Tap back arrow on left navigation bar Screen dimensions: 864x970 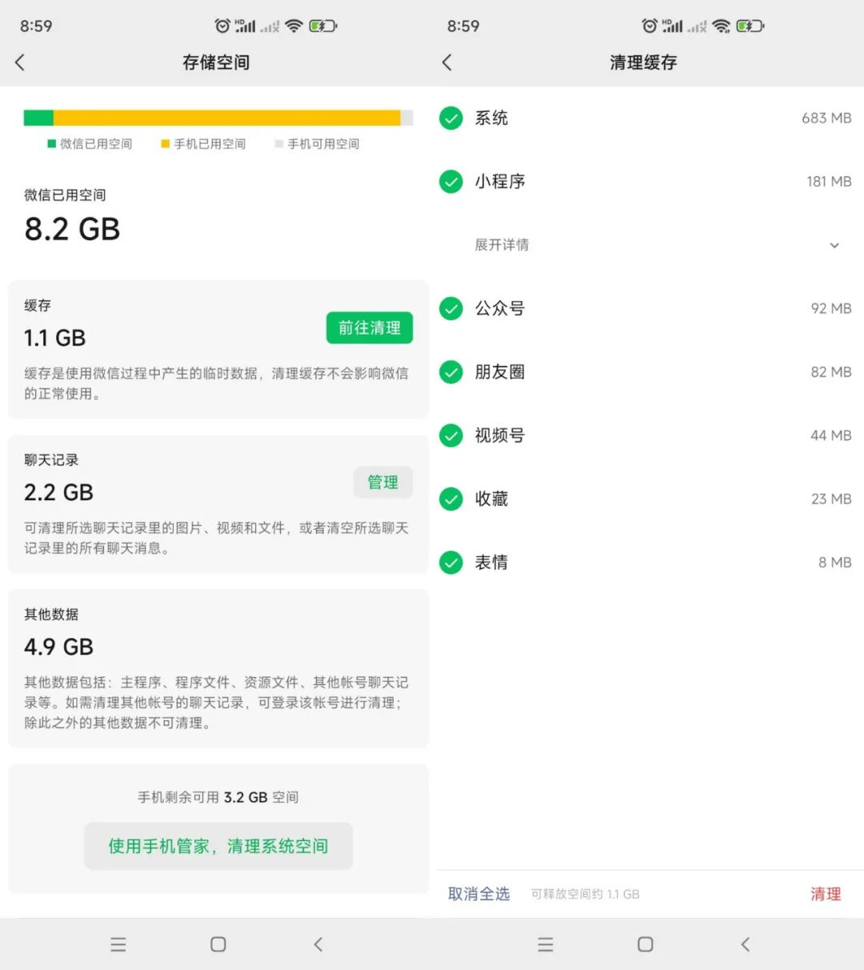[x=318, y=944]
